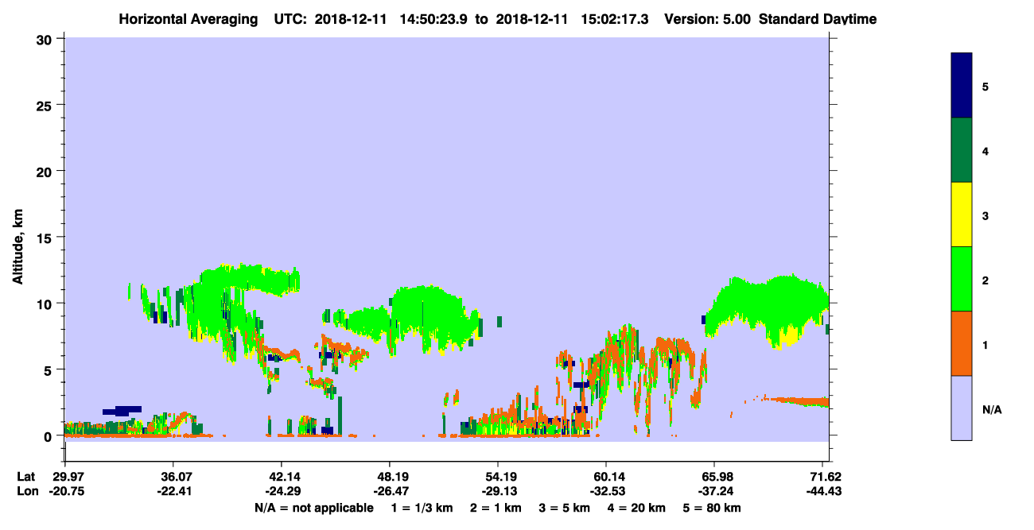Click the start time '14:50:23.9' in title
This screenshot has height=530, width=1034.
coord(433,19)
